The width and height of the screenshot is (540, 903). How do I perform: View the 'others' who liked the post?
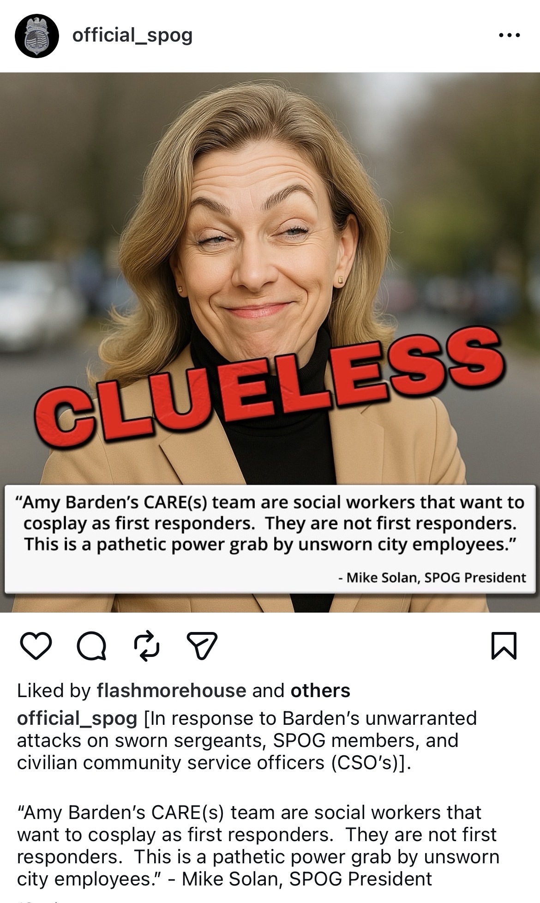pos(320,691)
